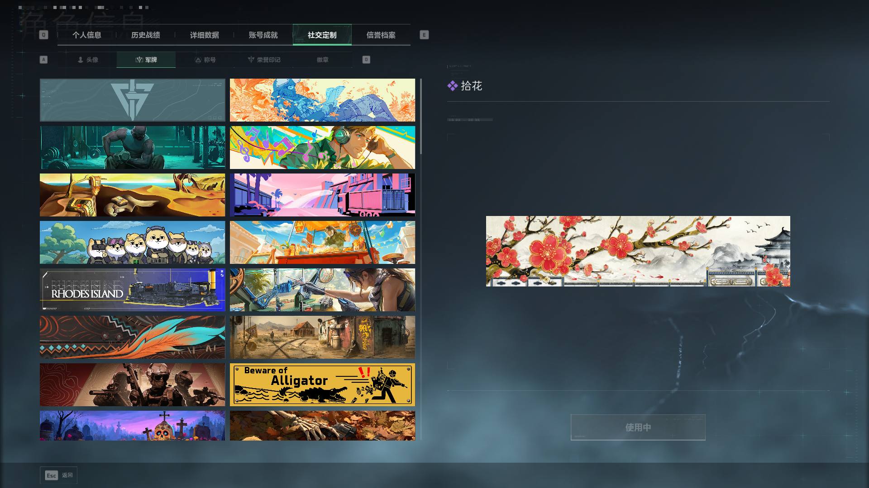The image size is (869, 488).
Task: Click the A key previous sub-tab icon
Action: (43, 60)
